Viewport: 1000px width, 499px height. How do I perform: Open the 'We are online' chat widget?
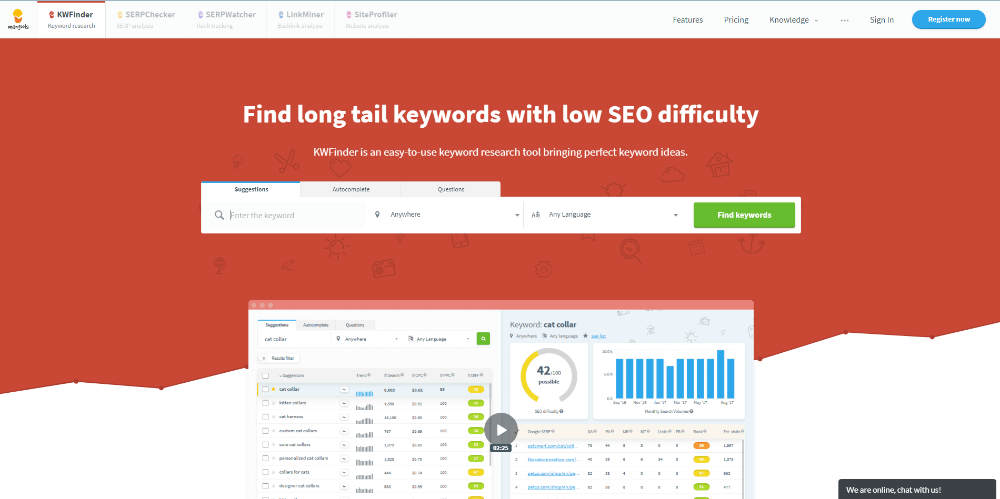[x=917, y=490]
